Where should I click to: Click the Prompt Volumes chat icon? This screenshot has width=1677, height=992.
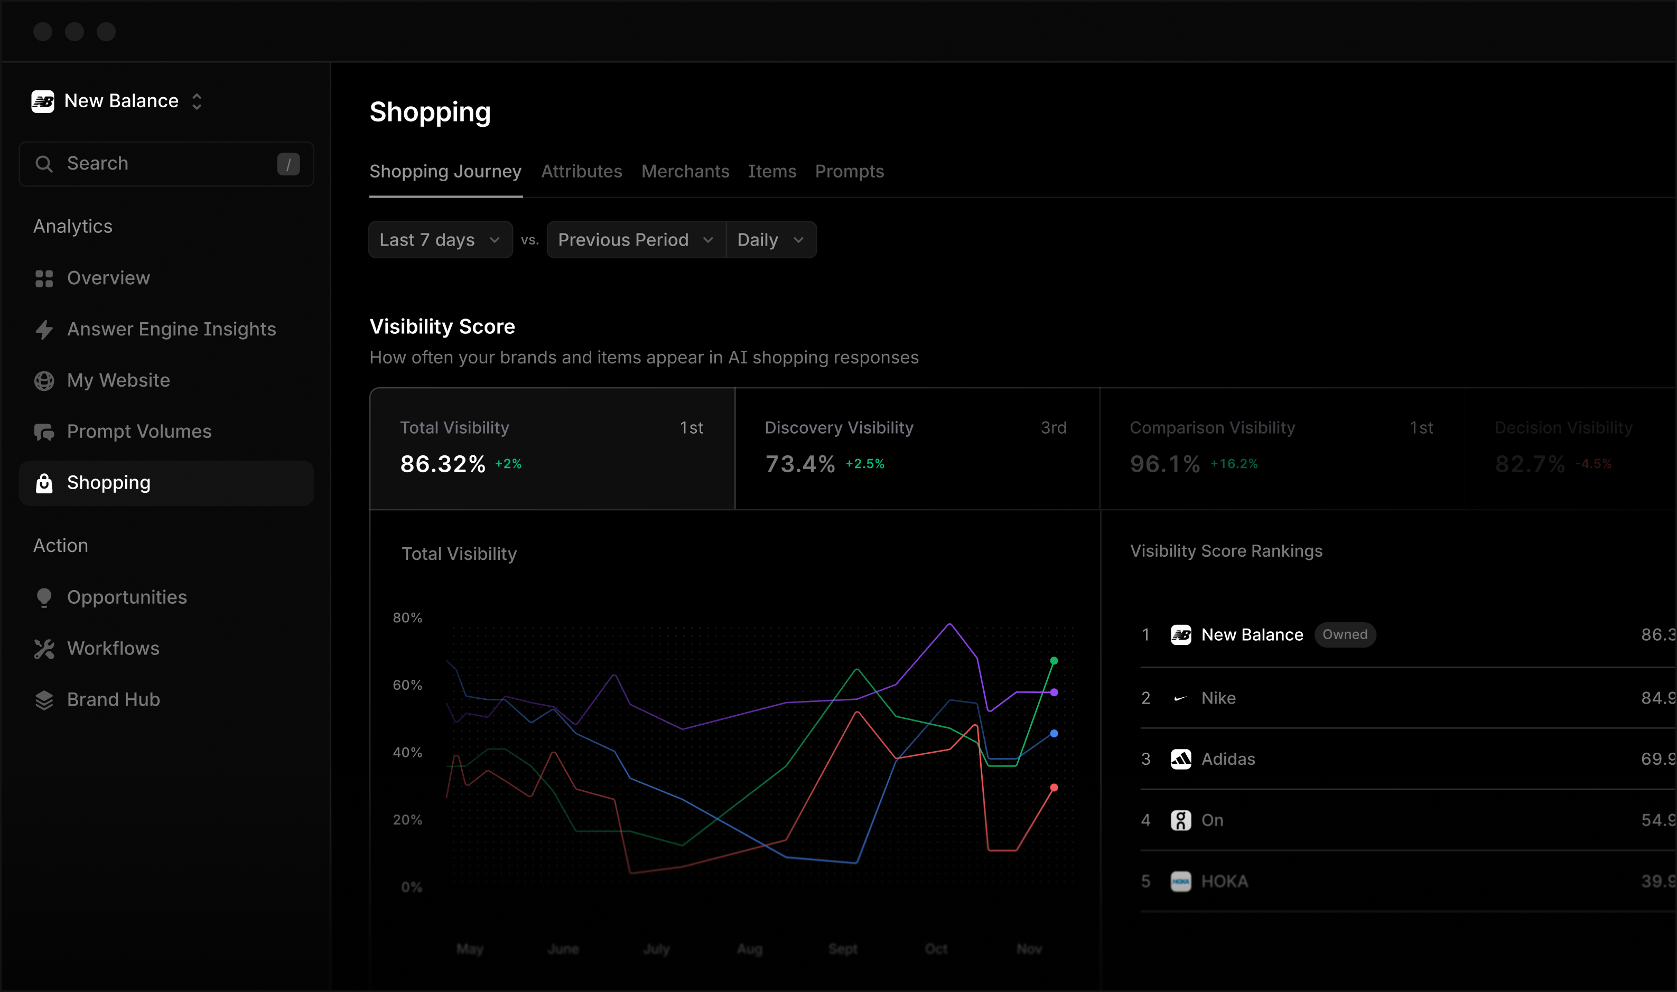(x=44, y=431)
